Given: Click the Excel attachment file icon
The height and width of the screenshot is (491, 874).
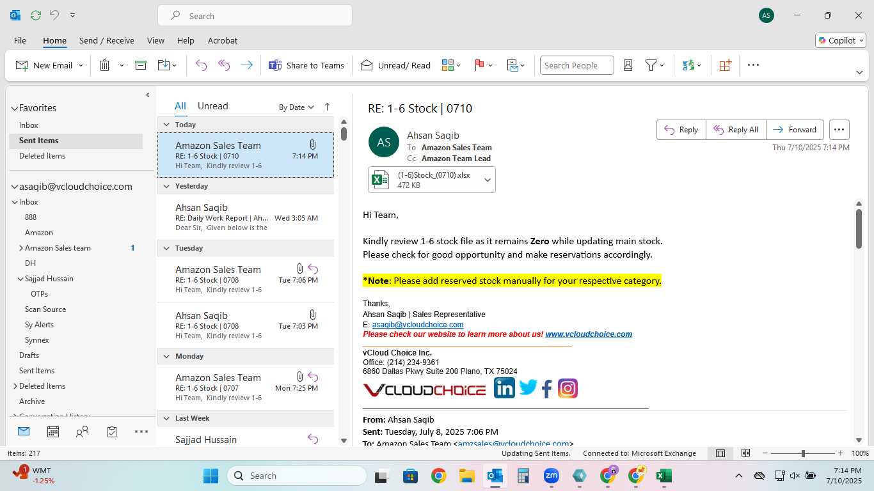Looking at the screenshot, I should [x=381, y=180].
